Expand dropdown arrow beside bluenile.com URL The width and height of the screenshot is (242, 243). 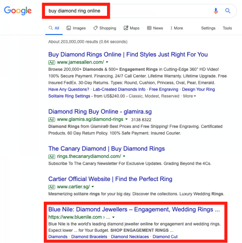click(x=114, y=217)
